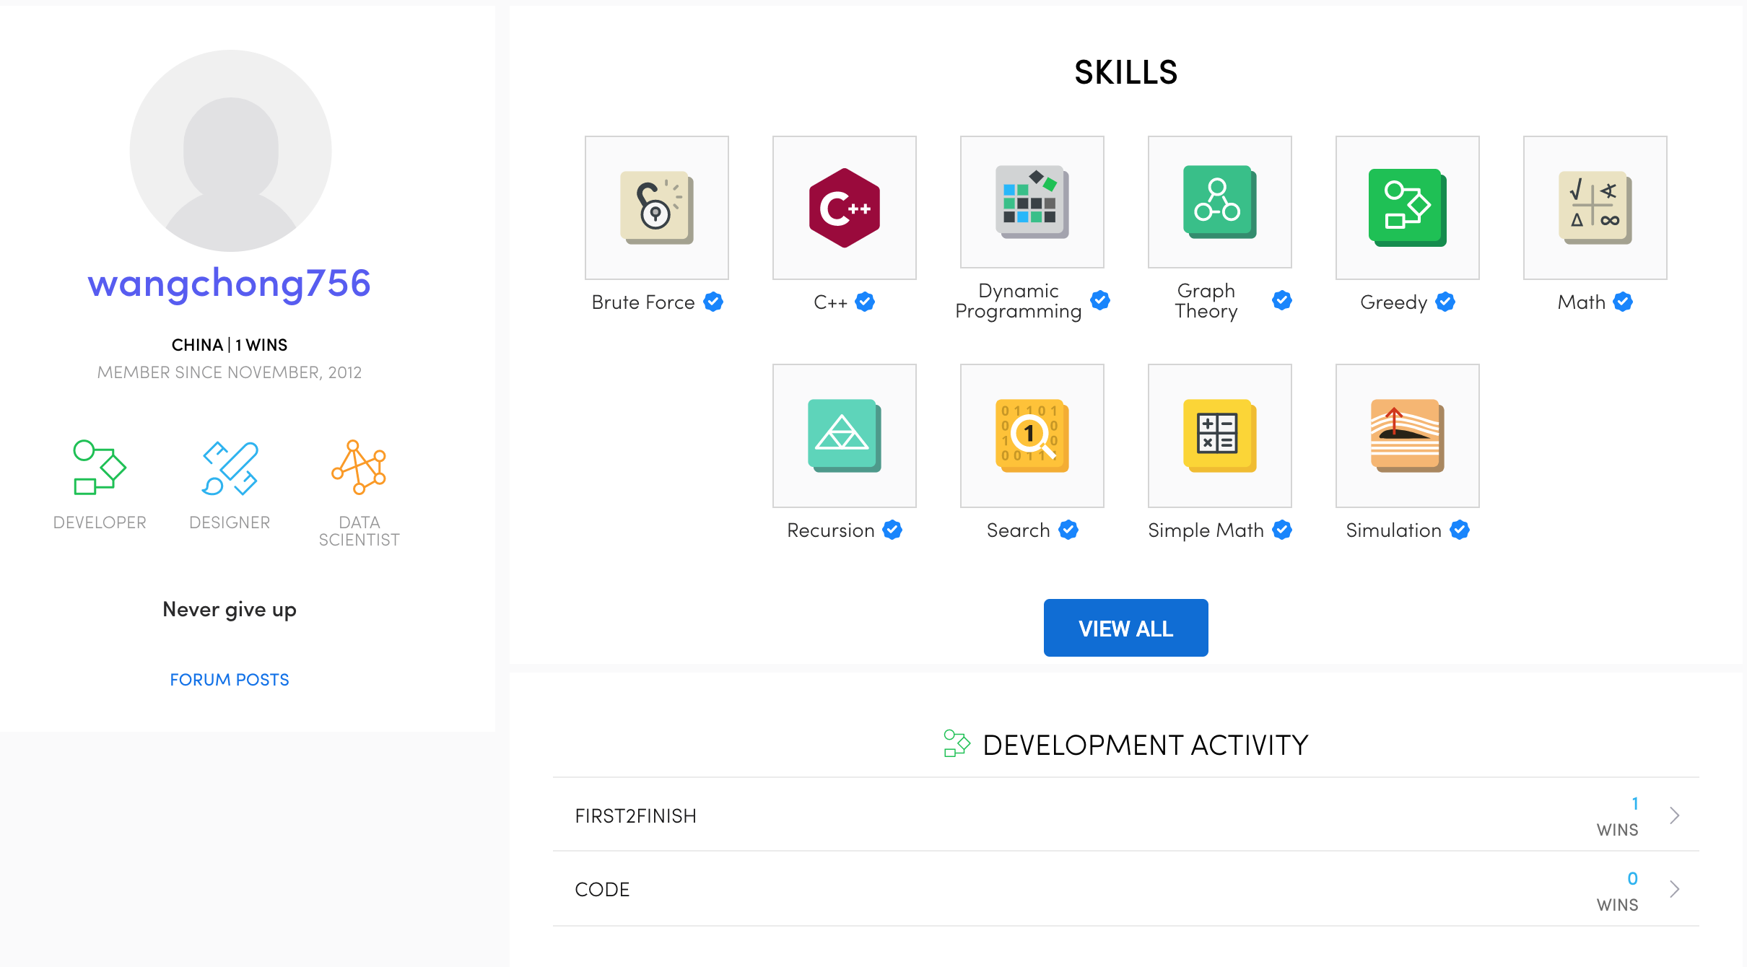1747x967 pixels.
Task: Choose the Simple Math skill icon
Action: 1220,436
